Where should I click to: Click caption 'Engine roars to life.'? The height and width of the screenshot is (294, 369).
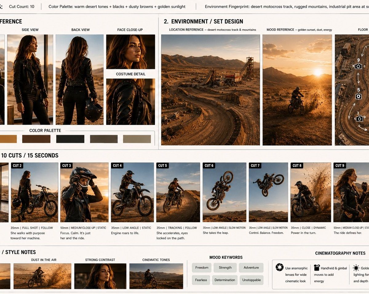point(125,233)
